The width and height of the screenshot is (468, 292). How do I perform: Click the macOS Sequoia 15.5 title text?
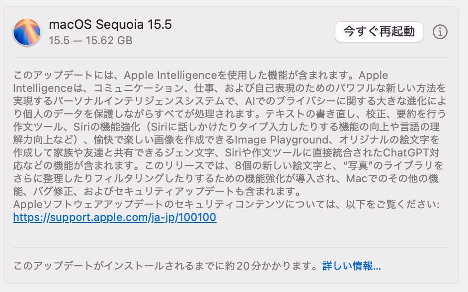(x=110, y=24)
